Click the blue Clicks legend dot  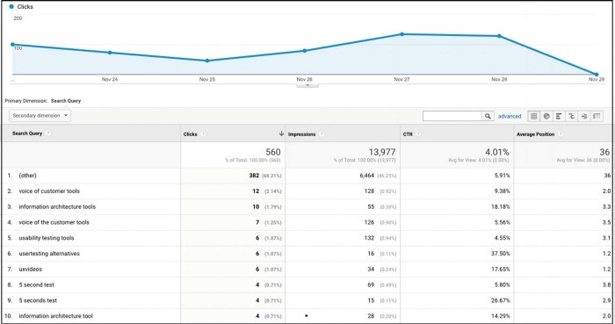tap(11, 7)
